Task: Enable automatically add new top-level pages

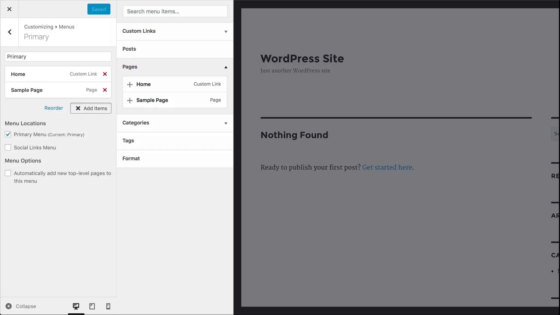Action: pos(8,173)
